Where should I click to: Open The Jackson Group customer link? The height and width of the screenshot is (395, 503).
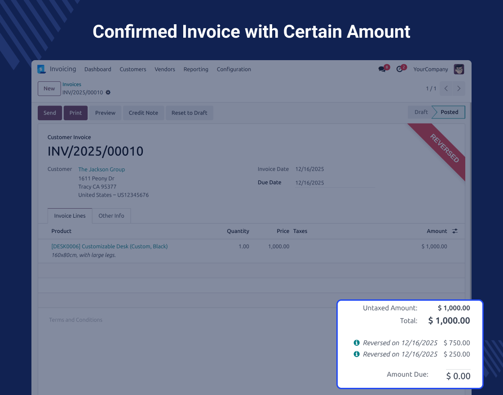click(x=101, y=169)
